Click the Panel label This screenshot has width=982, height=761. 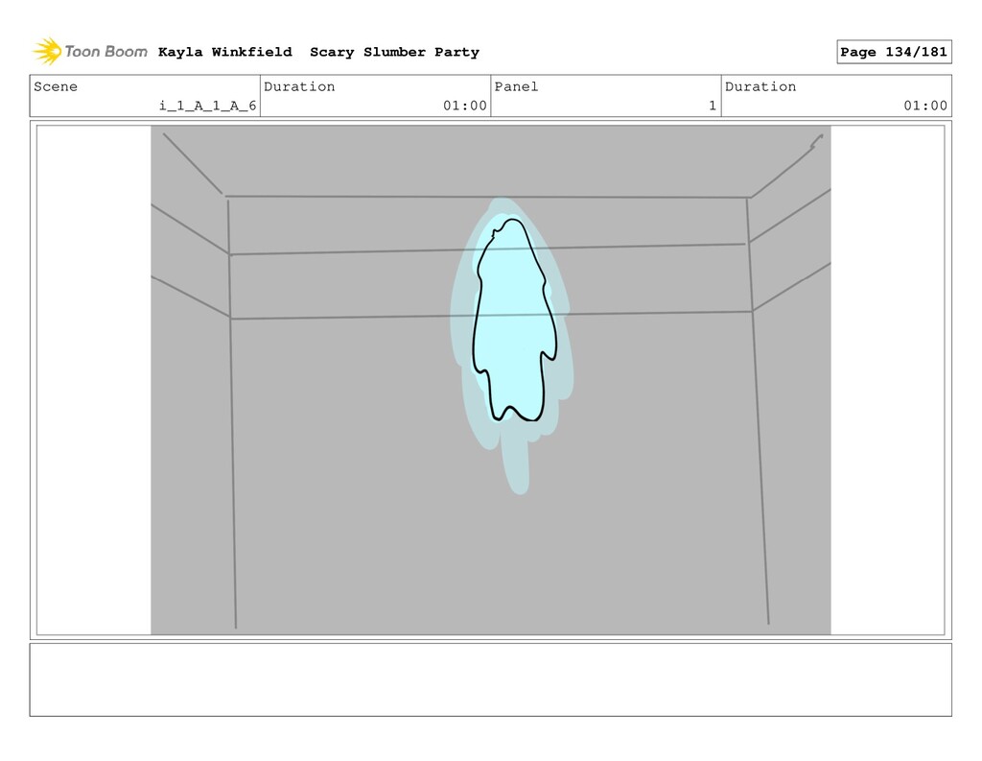pyautogui.click(x=516, y=86)
